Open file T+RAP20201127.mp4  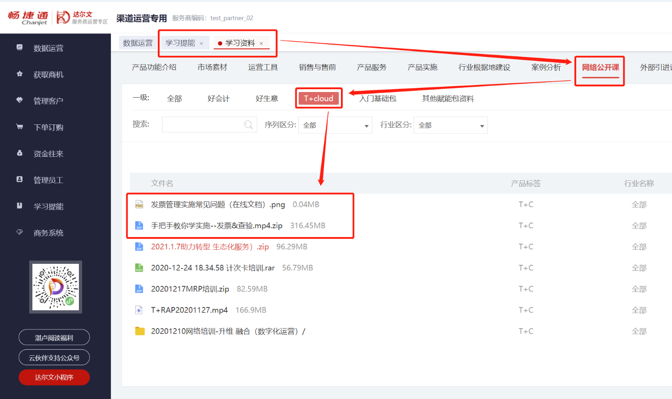click(189, 310)
